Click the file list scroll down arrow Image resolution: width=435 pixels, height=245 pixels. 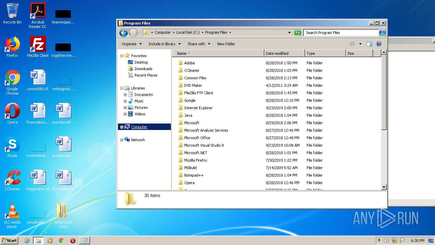pos(384,187)
